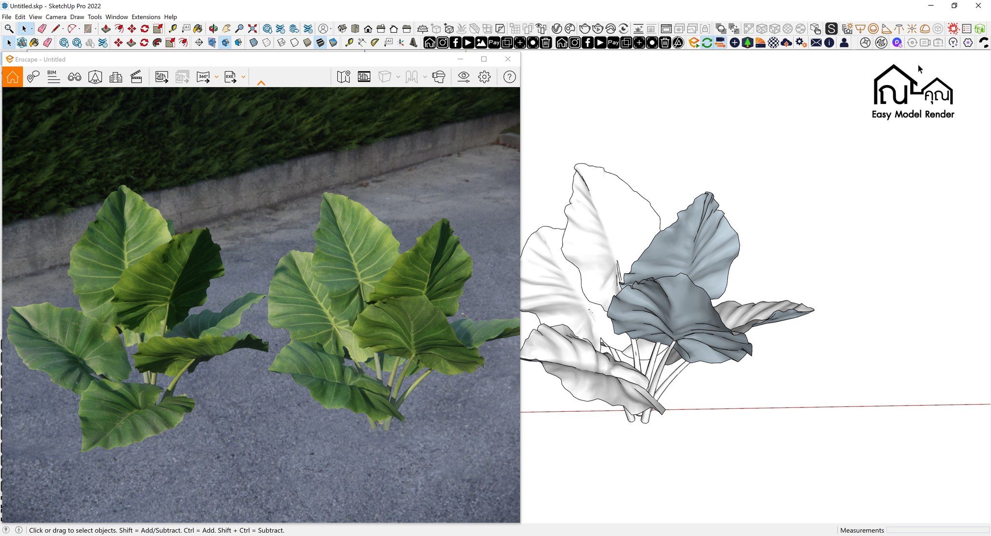Enable Shaded with Textures style
Screen dimensions: 991x536
point(320,43)
